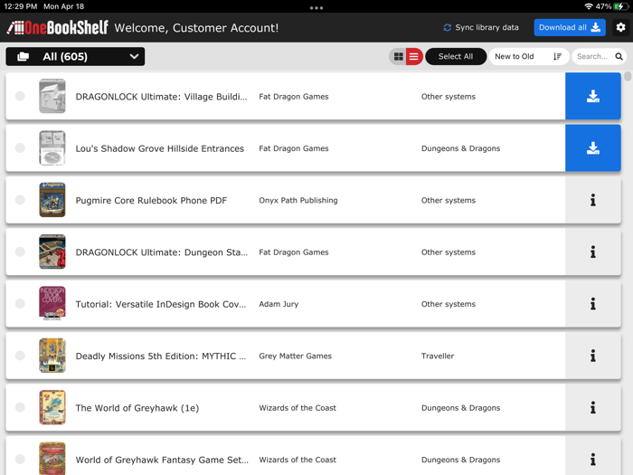Click the OneBookShelf logo
Screen dimensions: 633x475
tap(58, 27)
